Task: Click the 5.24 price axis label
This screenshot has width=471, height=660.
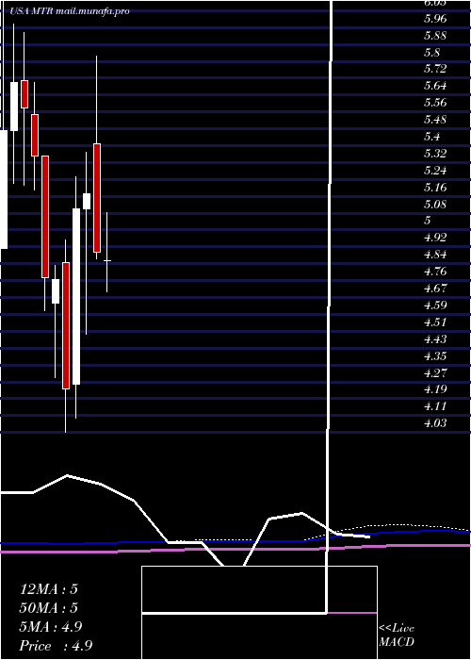Action: click(435, 171)
